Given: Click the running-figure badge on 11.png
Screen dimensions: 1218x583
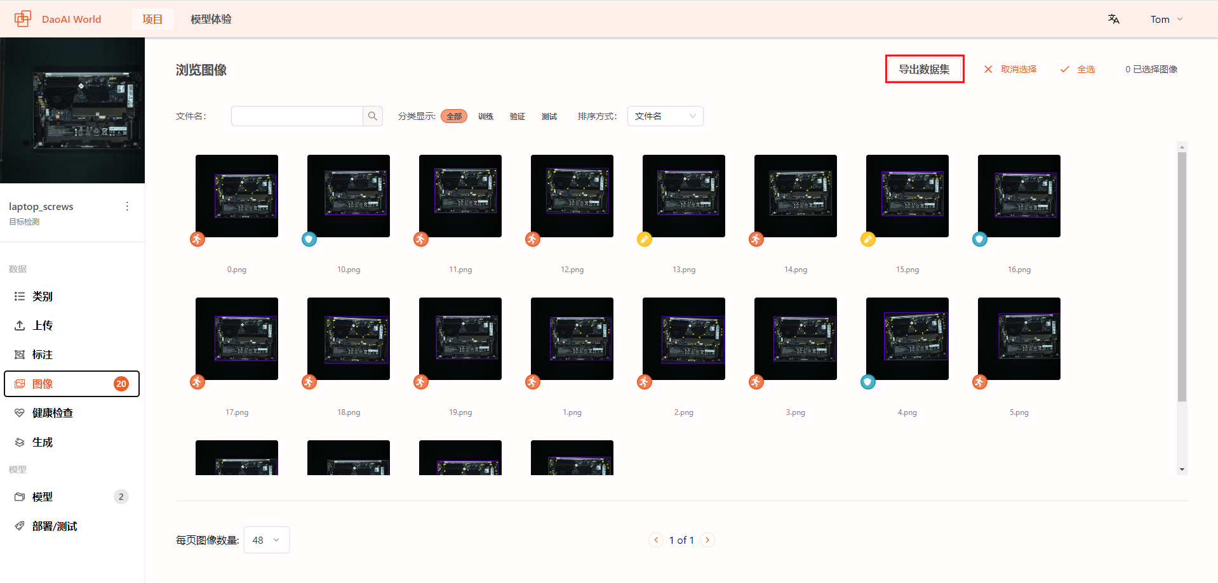Looking at the screenshot, I should pos(421,239).
